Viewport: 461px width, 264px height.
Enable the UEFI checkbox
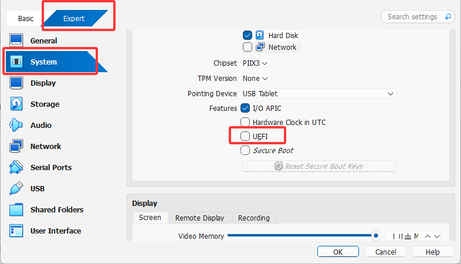(x=245, y=136)
